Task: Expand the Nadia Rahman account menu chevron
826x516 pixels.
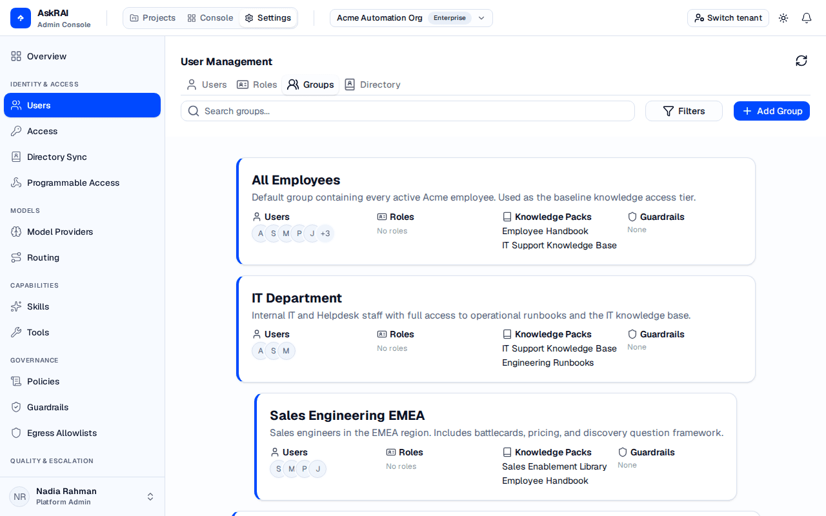Action: coord(150,497)
